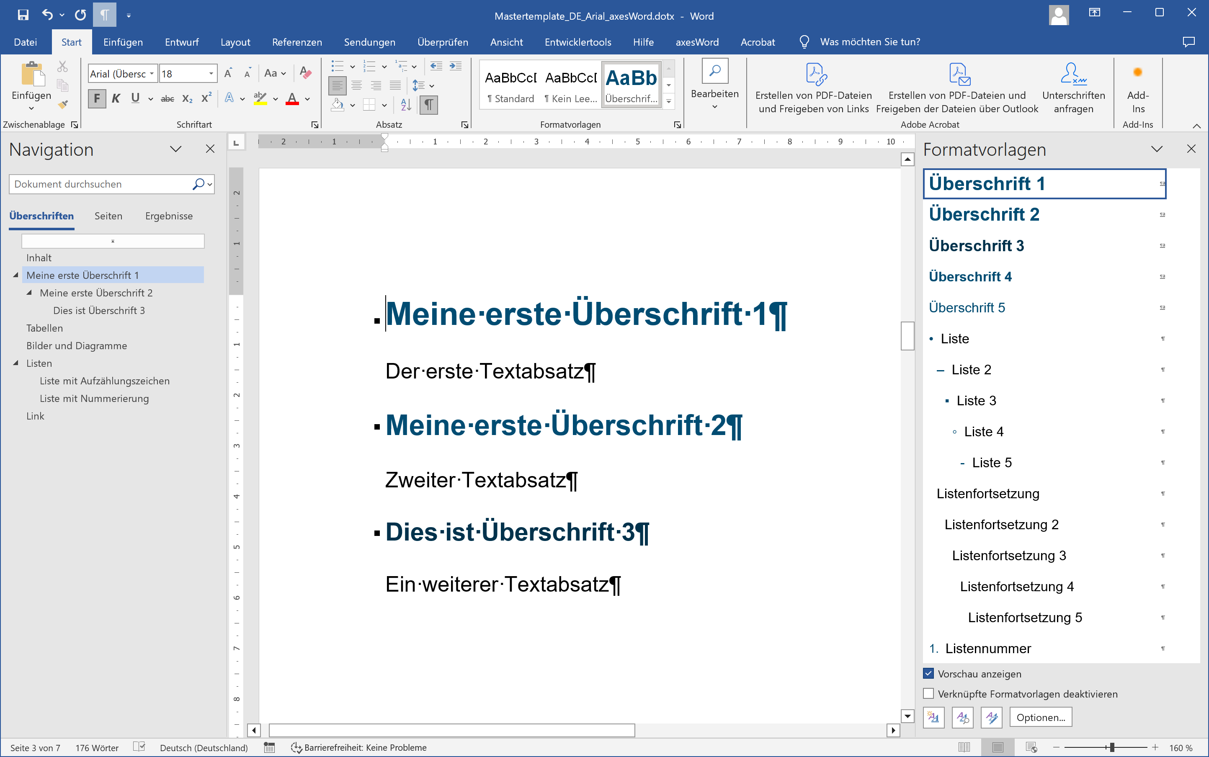The height and width of the screenshot is (757, 1209).
Task: Uncheck Vorschau anzeigen
Action: [929, 673]
